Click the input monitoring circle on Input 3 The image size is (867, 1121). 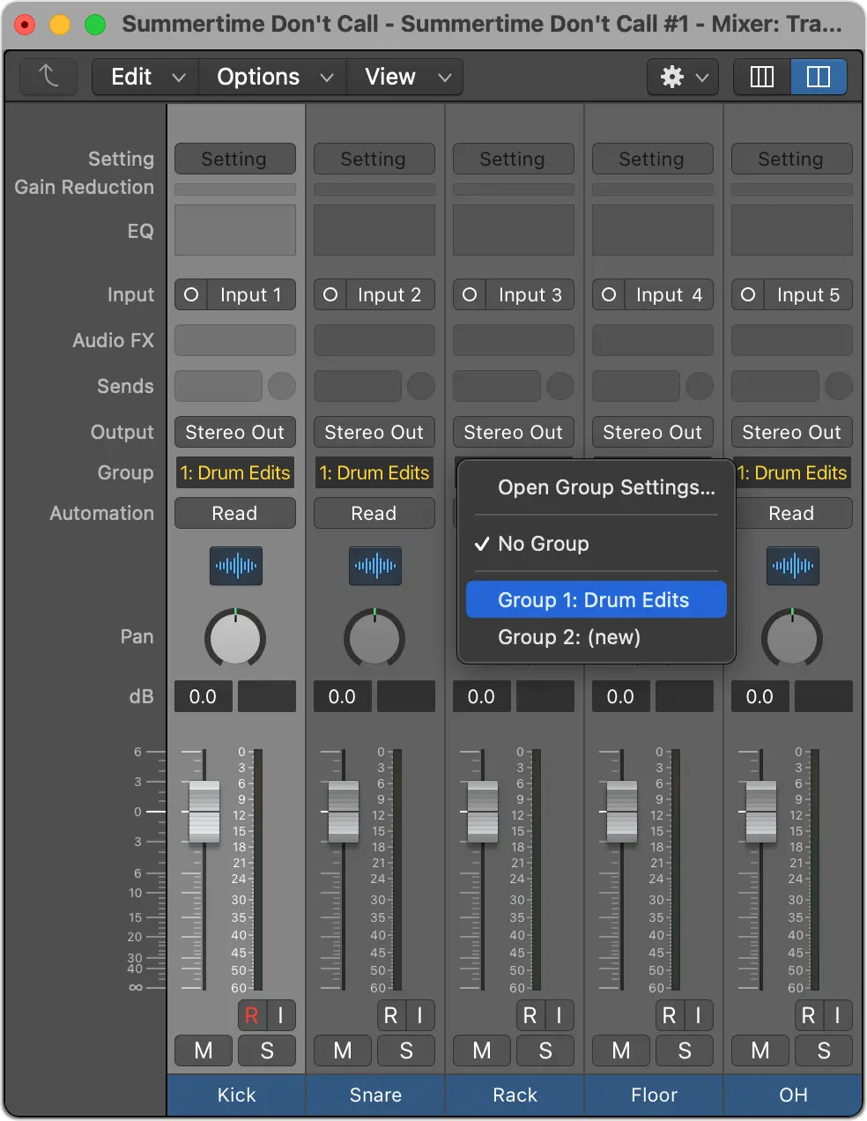470,294
